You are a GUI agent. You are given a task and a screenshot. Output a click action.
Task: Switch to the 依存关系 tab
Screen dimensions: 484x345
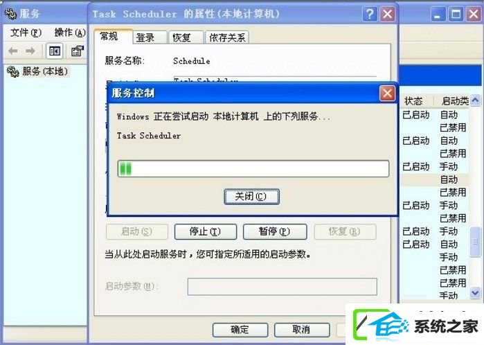pyautogui.click(x=227, y=37)
